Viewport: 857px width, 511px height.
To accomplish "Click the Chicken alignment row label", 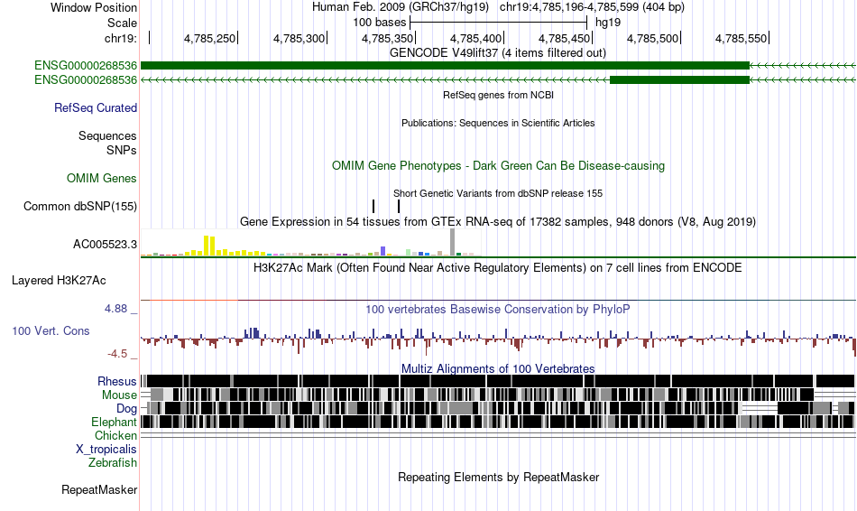I will coord(115,435).
